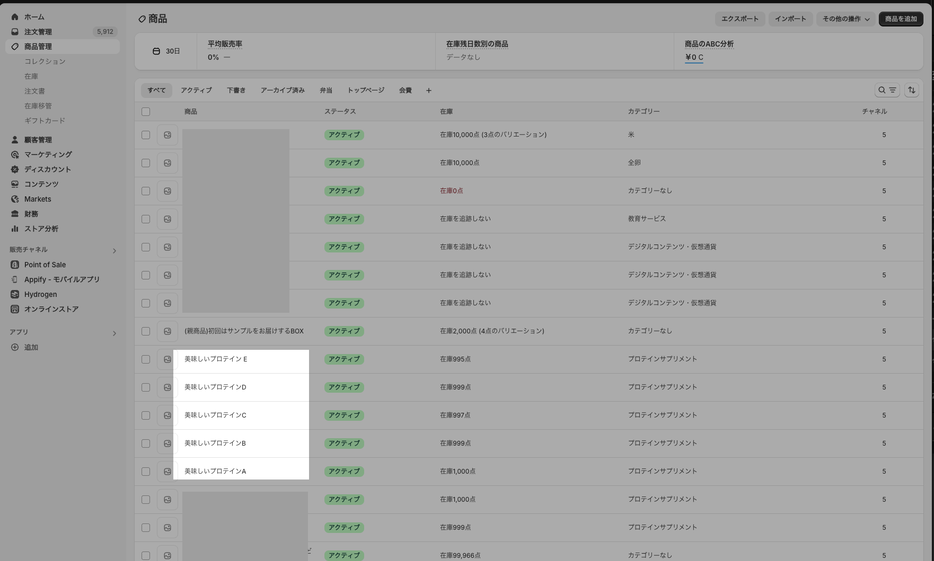Open search and filter for products
Viewport: 934px width, 561px height.
tap(887, 90)
